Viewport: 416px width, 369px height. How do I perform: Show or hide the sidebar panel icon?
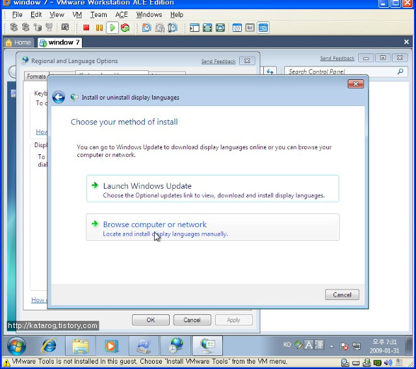coord(194,27)
